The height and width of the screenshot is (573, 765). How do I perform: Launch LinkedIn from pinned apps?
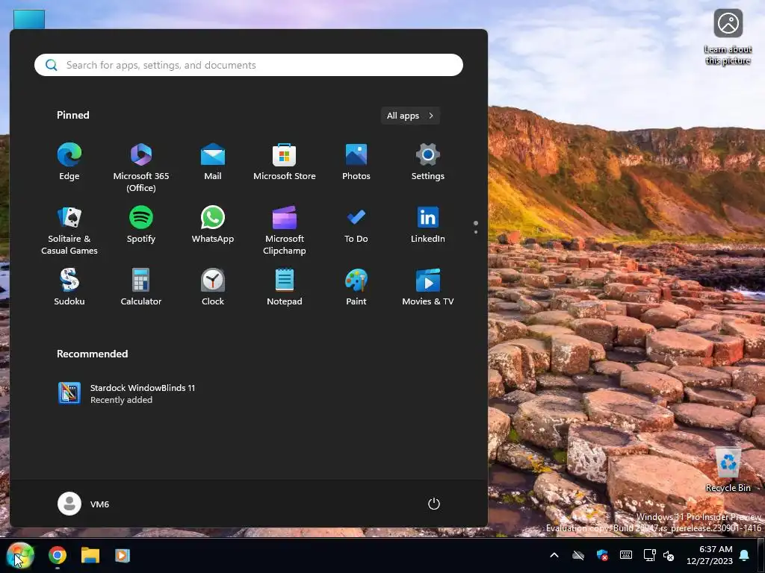[428, 225]
